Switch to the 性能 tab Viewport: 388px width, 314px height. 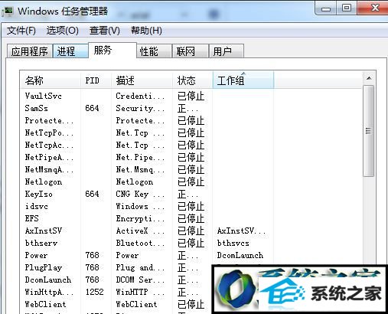[154, 51]
